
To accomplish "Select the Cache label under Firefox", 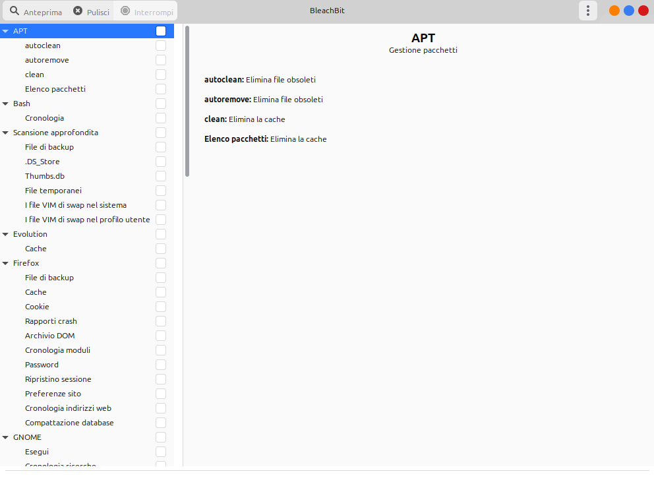I will tap(36, 292).
